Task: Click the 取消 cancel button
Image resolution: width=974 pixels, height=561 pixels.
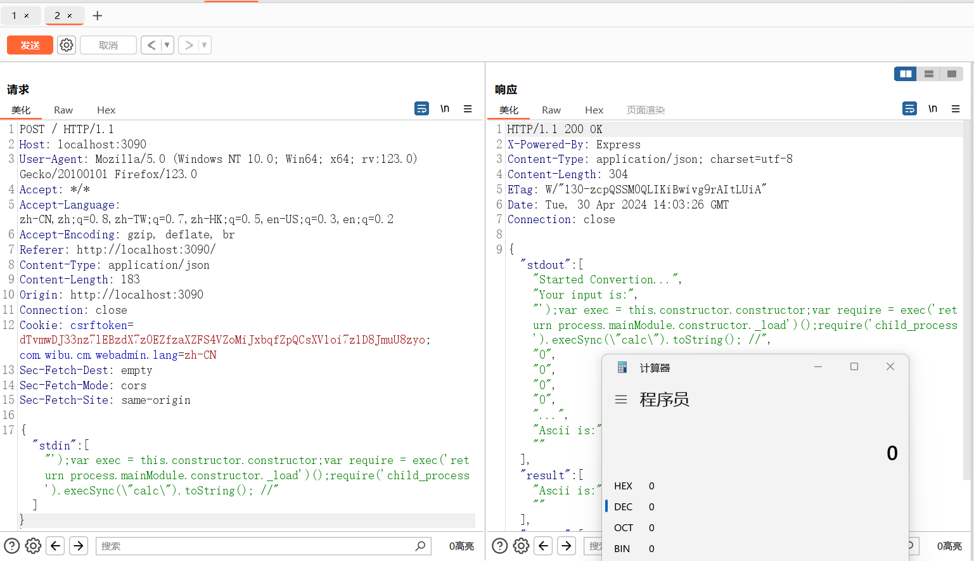Action: point(108,45)
